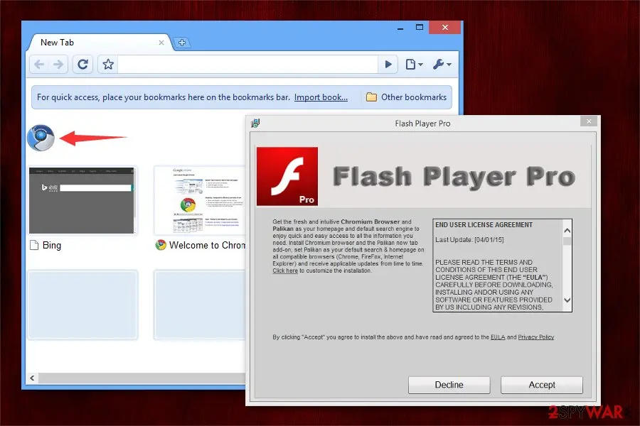Click the browser Back arrow button
Viewport: 640px width, 426px height.
(x=40, y=65)
